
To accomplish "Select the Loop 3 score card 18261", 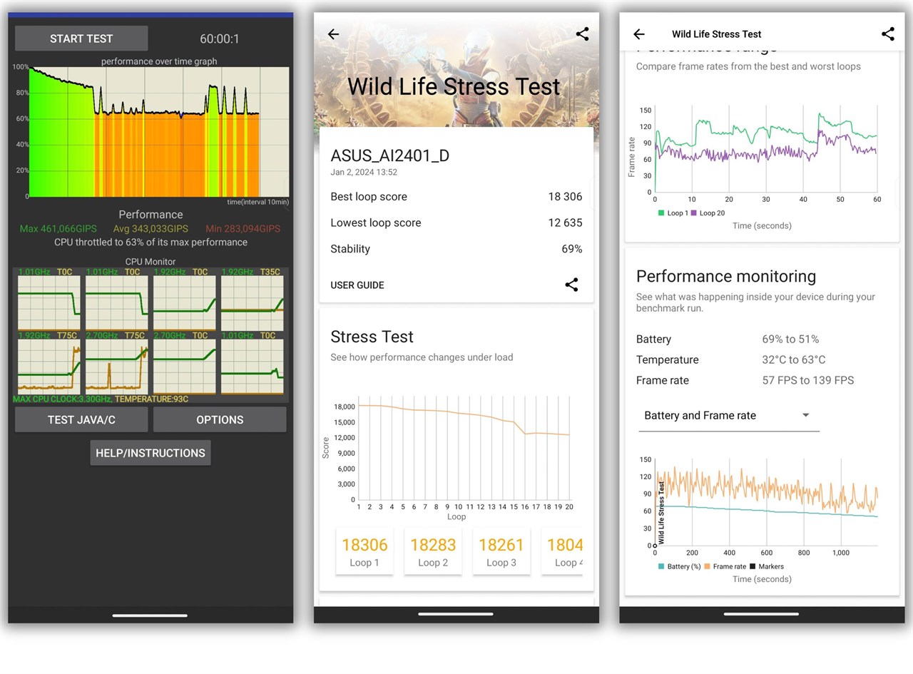I will click(501, 551).
